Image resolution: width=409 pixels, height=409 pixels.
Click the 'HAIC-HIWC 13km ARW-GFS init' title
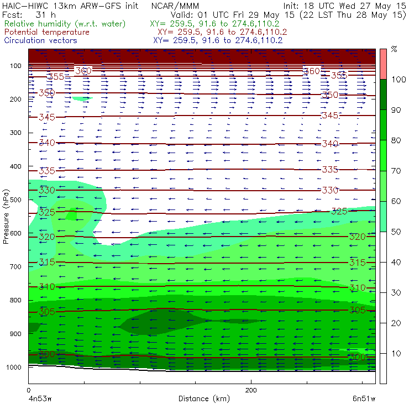(x=70, y=6)
